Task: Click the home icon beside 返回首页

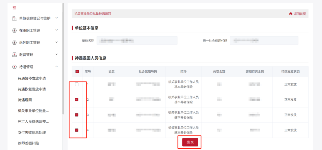Action: pos(291,14)
